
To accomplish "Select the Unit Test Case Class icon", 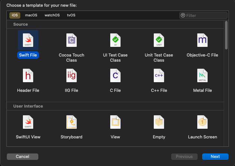I will point(159,40).
